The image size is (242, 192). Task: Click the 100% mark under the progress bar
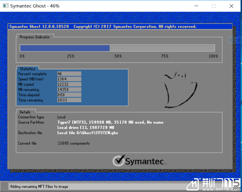coord(213,56)
